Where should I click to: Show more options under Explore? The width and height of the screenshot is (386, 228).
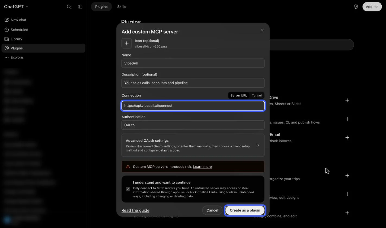[x=43, y=57]
